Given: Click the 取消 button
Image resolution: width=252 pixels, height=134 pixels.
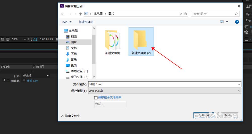Looking at the screenshot, I should pos(228,115).
